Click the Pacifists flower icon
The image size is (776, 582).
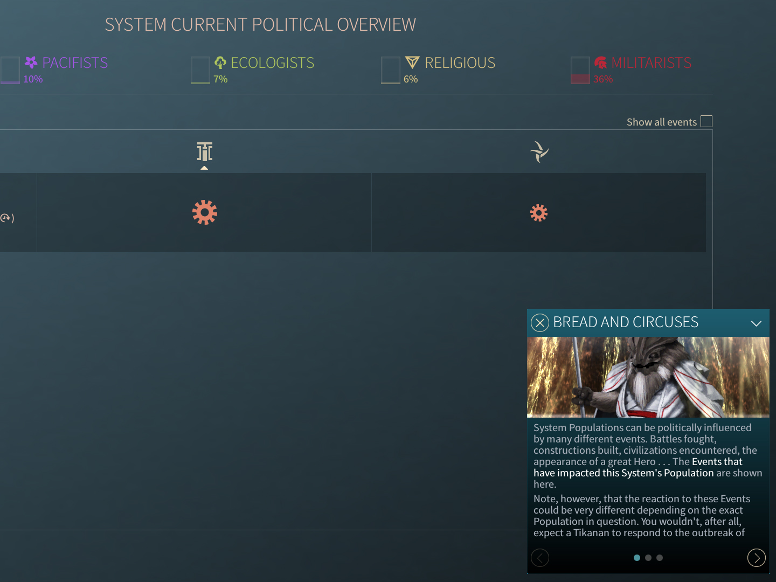click(x=31, y=63)
